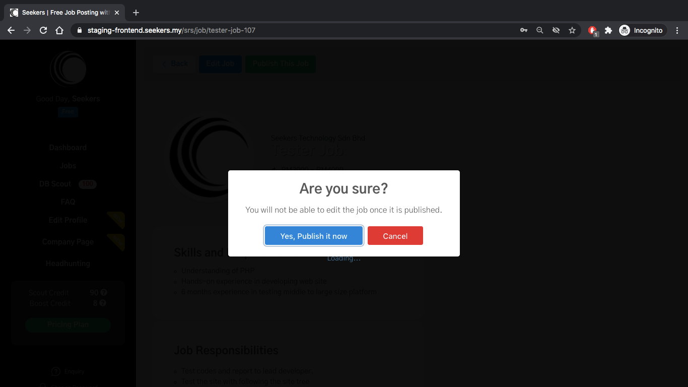Viewport: 688px width, 387px height.
Task: Click the Boost Credit help icon
Action: pyautogui.click(x=103, y=303)
